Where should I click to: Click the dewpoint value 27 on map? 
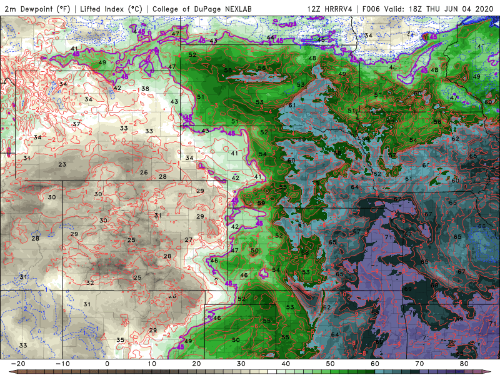coord(189,239)
